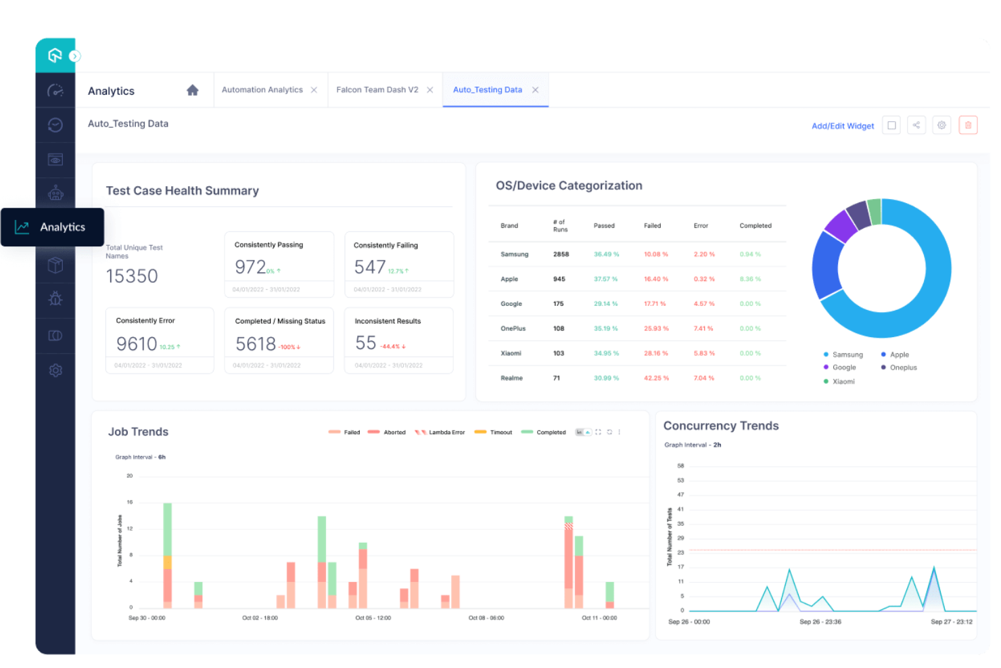Toggle the Failed series in Job Trends legend

[344, 432]
